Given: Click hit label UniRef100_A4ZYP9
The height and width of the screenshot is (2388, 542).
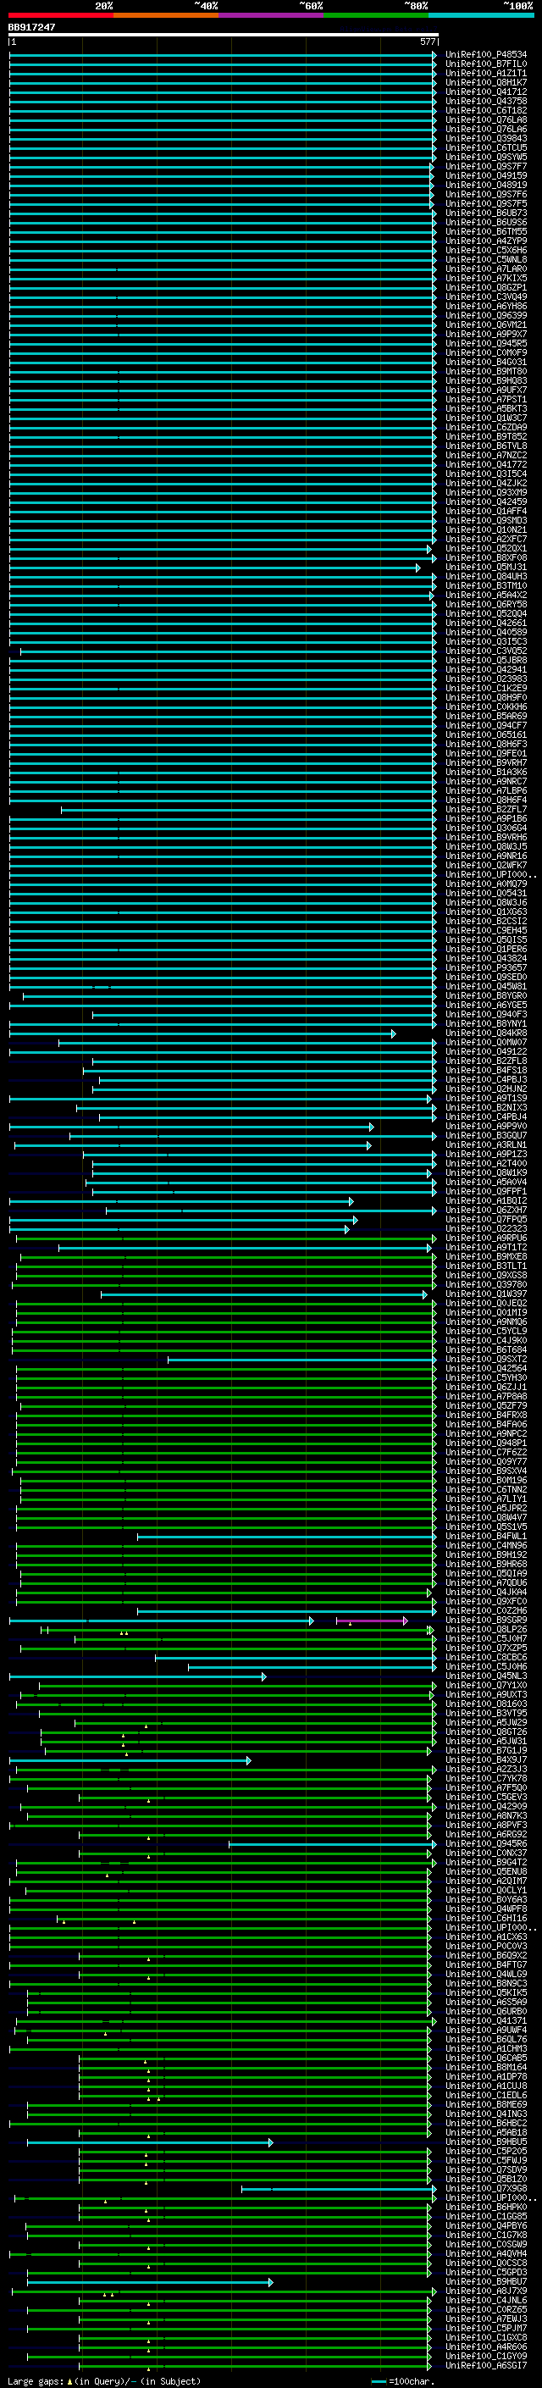Looking at the screenshot, I should click(485, 241).
